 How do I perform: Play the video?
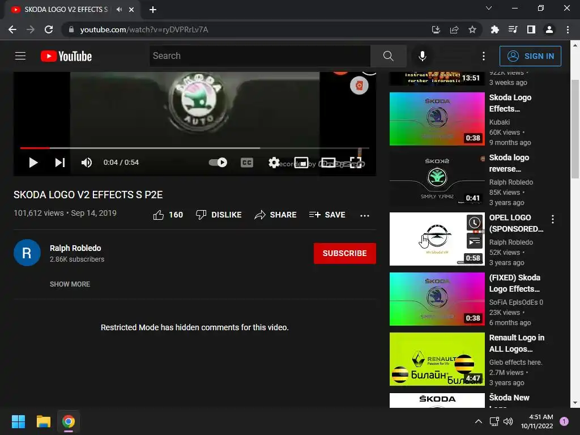[x=33, y=163]
